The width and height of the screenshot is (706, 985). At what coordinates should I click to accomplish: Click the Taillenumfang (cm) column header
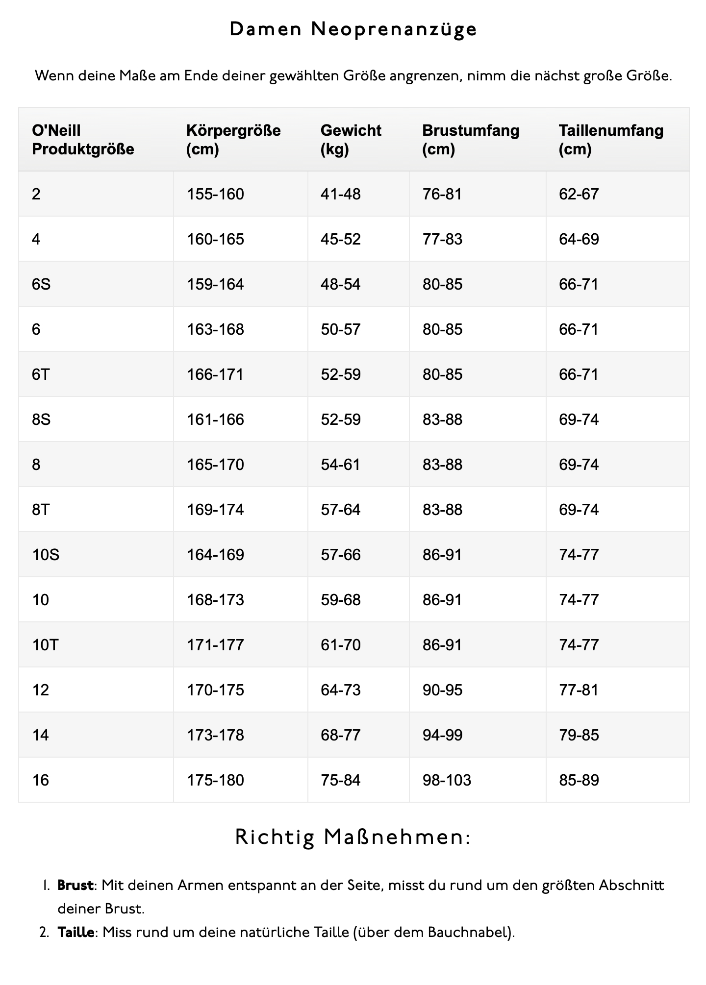point(611,140)
